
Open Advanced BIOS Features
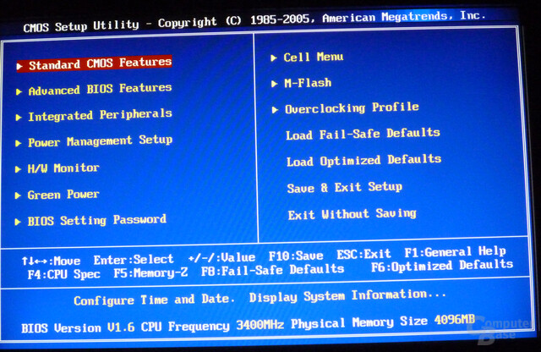tap(100, 89)
